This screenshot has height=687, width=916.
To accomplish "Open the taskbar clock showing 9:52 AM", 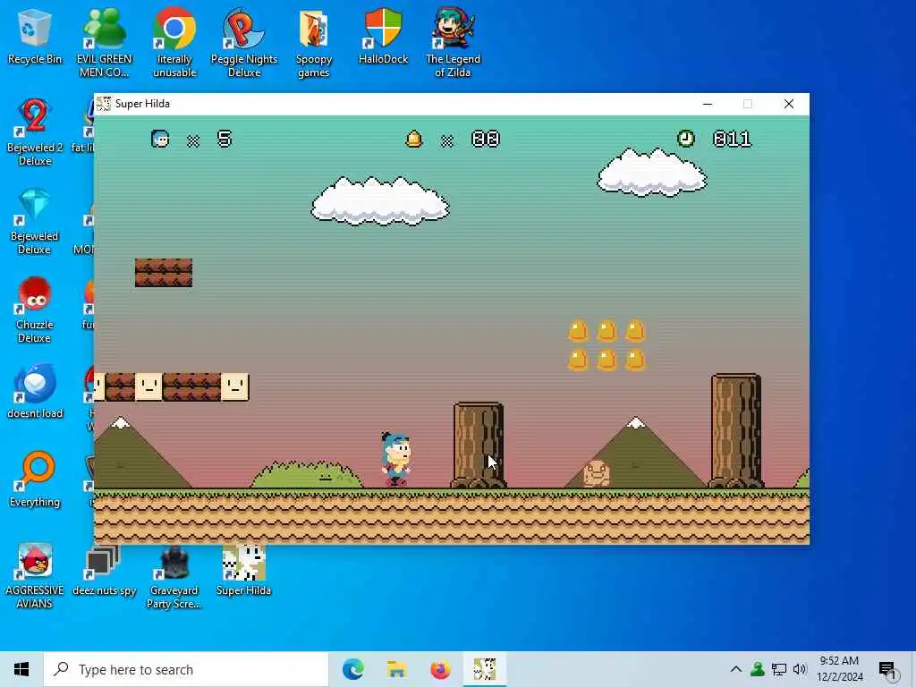I will [x=839, y=669].
